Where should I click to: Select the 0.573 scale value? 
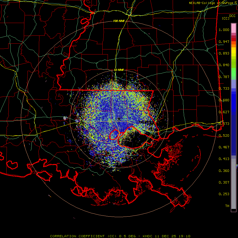(x=224, y=124)
